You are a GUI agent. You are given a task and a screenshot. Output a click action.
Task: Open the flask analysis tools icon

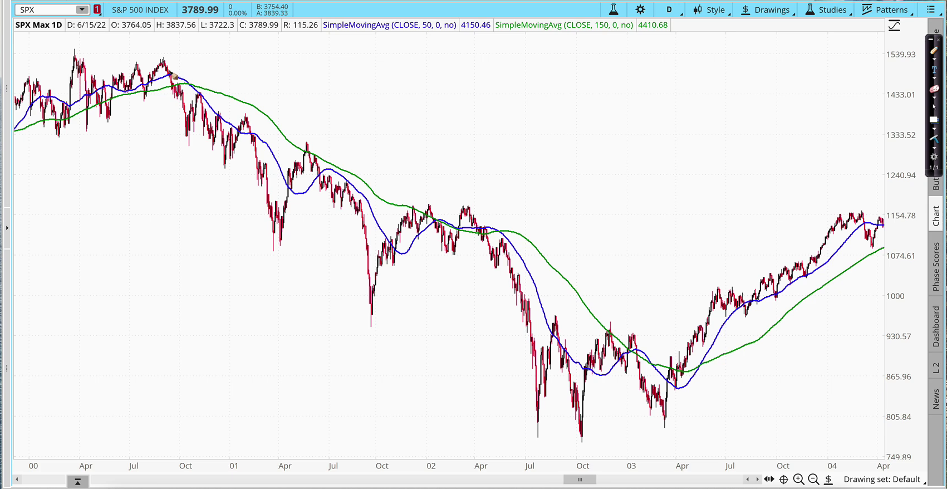point(614,9)
